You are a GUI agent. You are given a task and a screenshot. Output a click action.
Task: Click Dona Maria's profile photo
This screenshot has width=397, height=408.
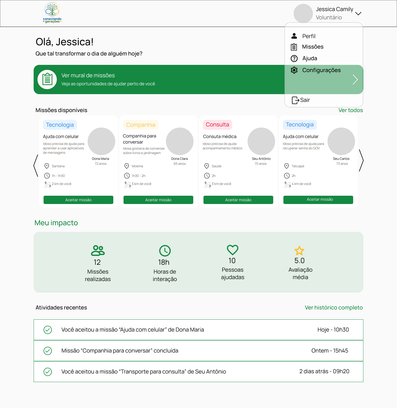[101, 141]
